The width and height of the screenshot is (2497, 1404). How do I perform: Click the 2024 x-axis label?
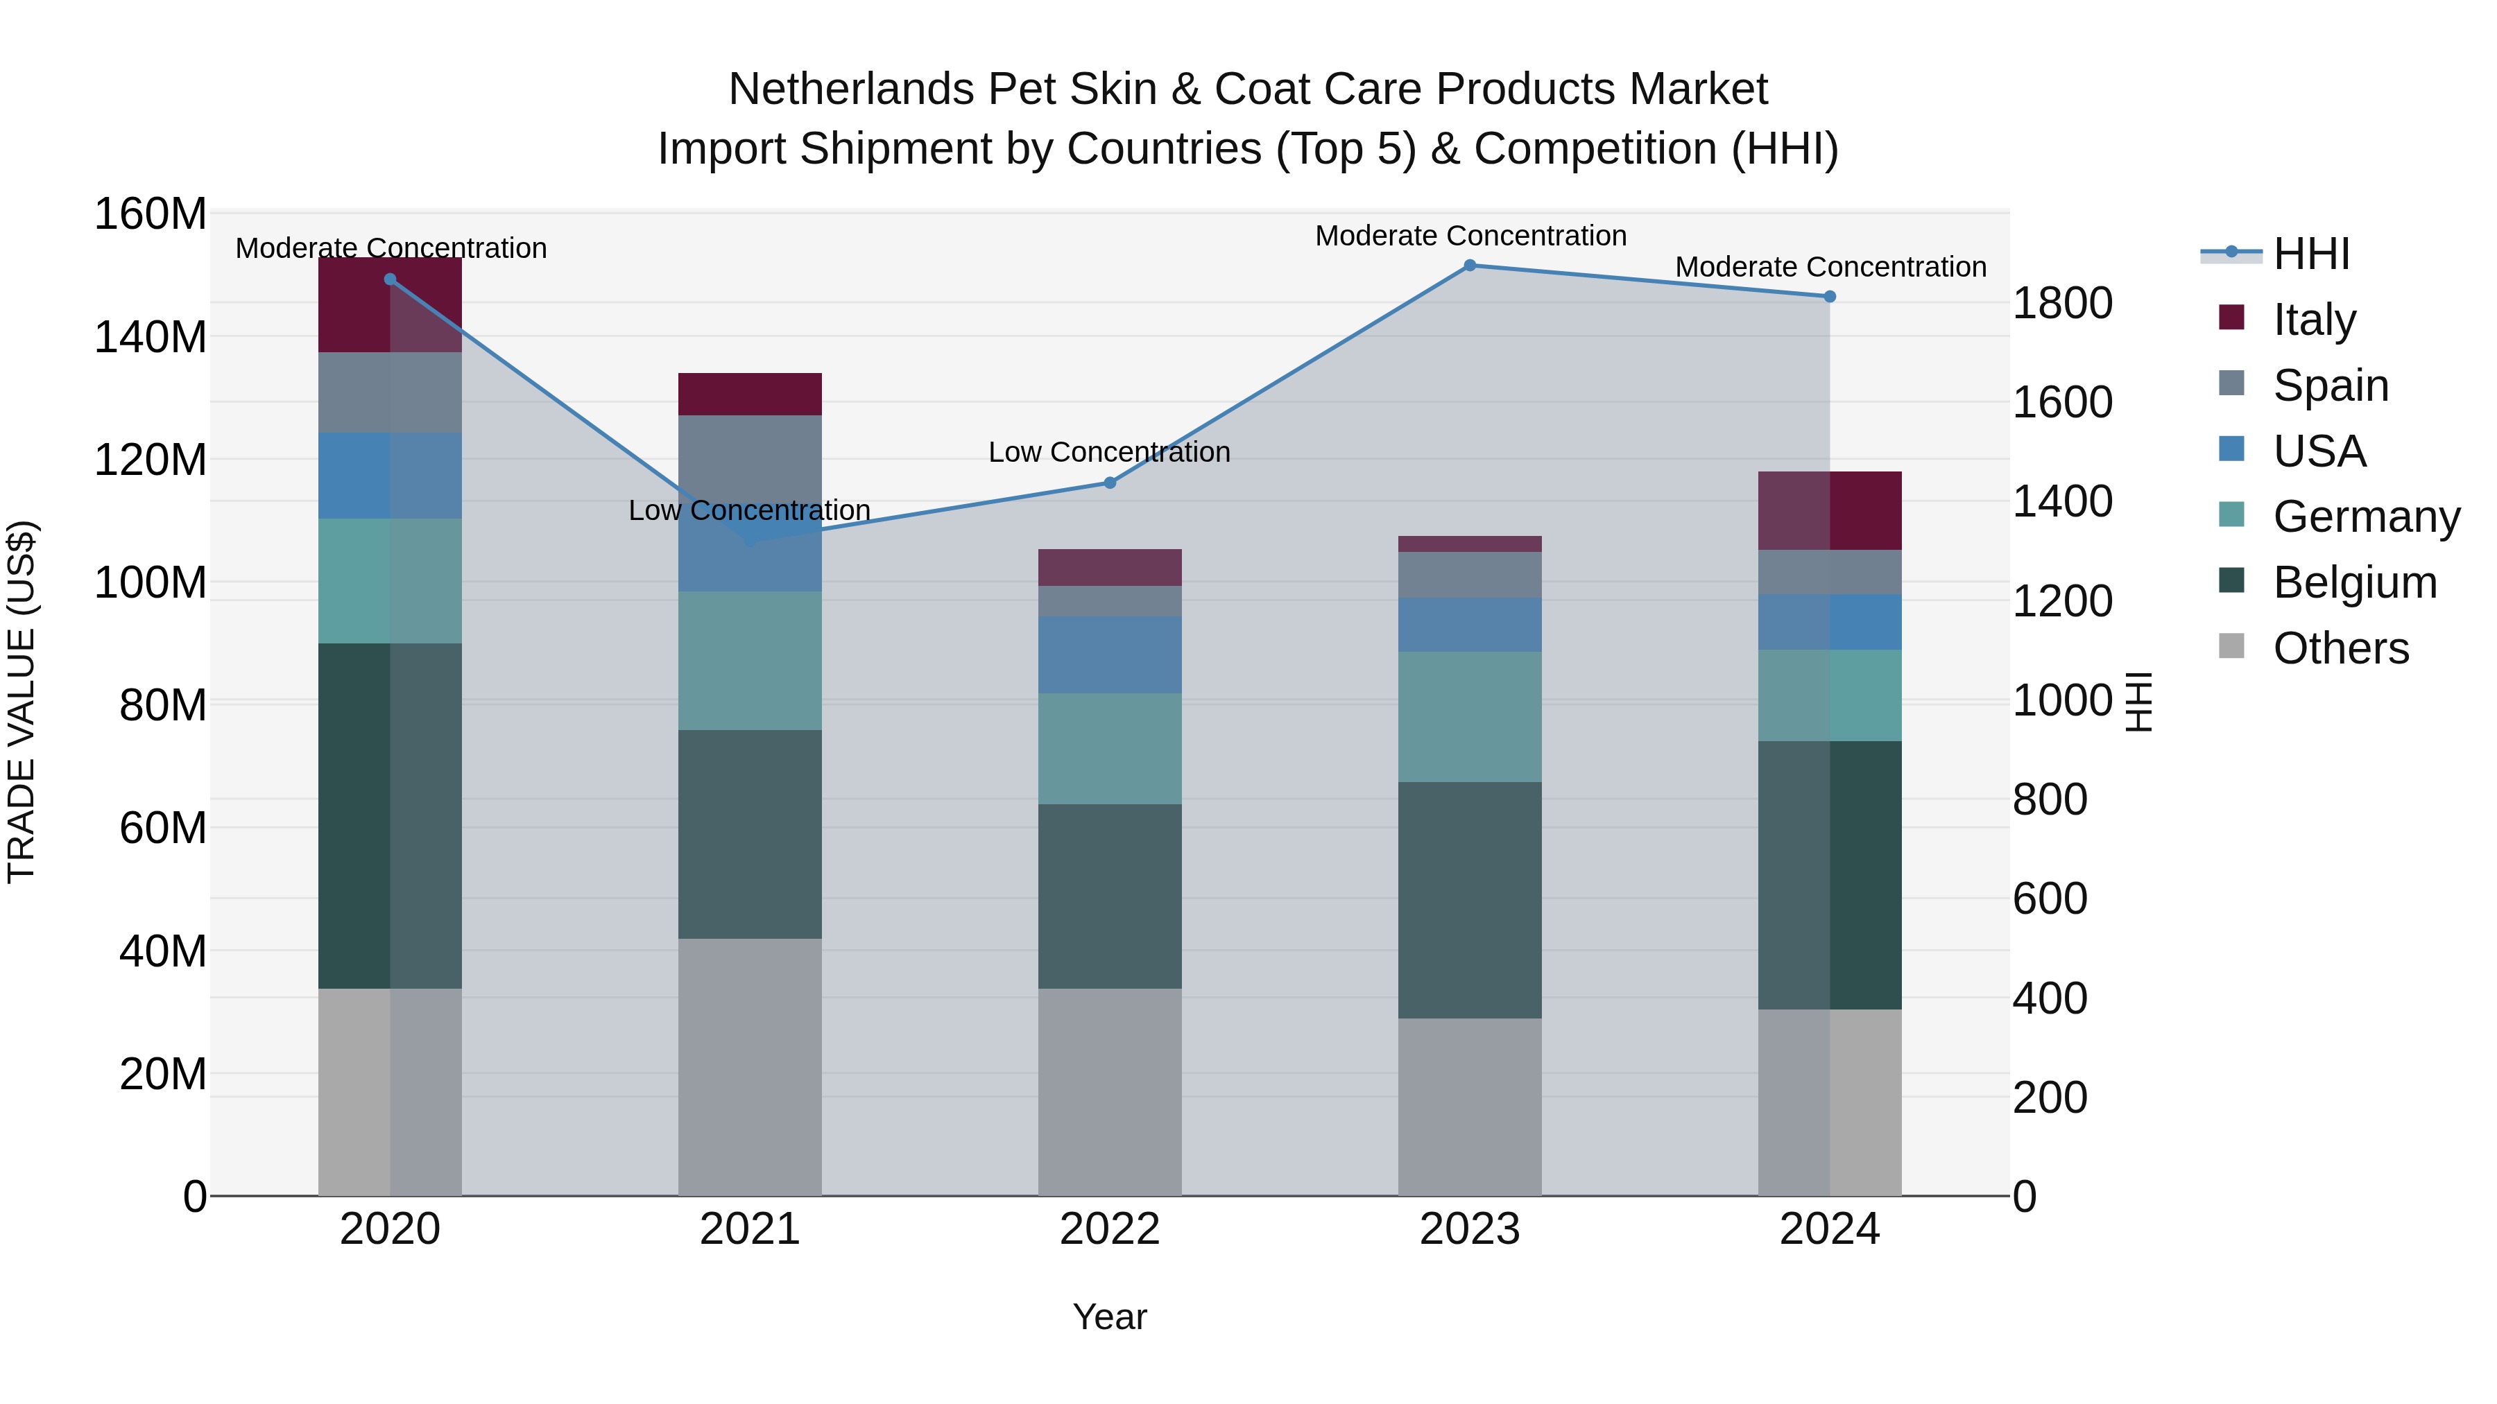click(1830, 1229)
